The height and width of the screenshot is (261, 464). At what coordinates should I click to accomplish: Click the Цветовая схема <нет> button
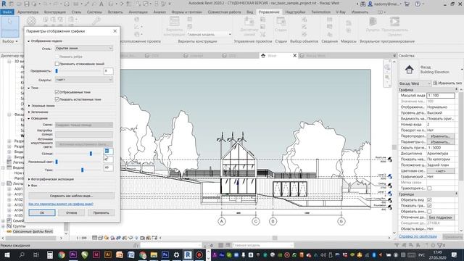point(441,171)
